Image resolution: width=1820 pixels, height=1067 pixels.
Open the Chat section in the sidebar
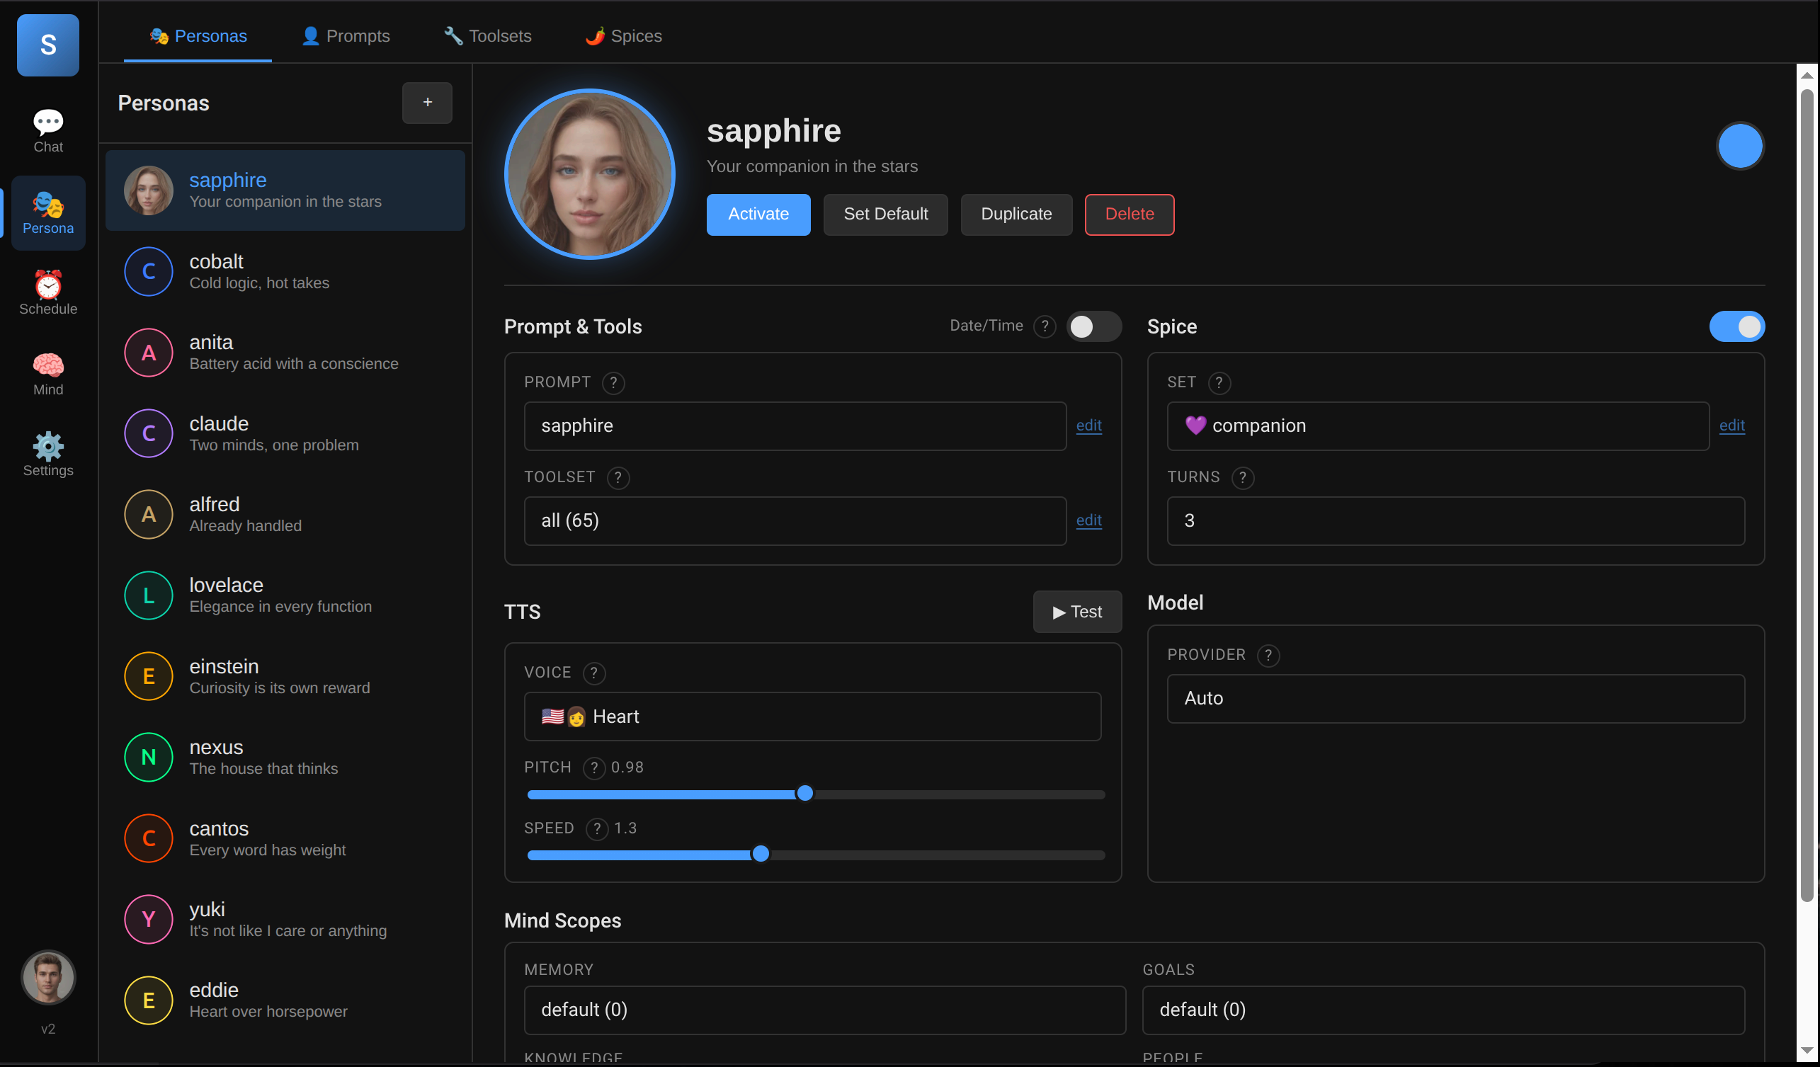tap(47, 130)
